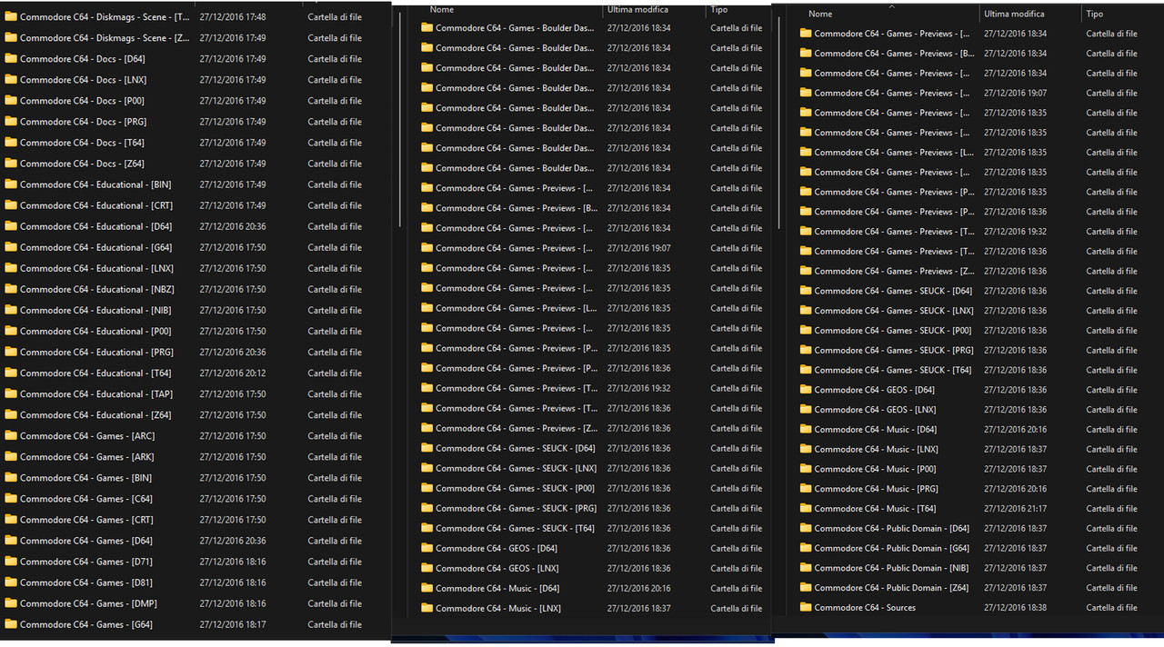Click middle panel Tipo column header
The image size is (1164, 647).
(x=719, y=10)
